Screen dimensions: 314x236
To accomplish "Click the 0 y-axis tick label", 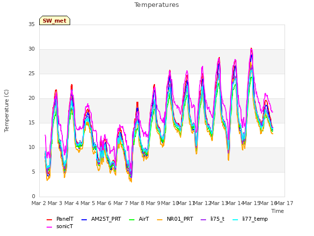I will click(33, 196).
